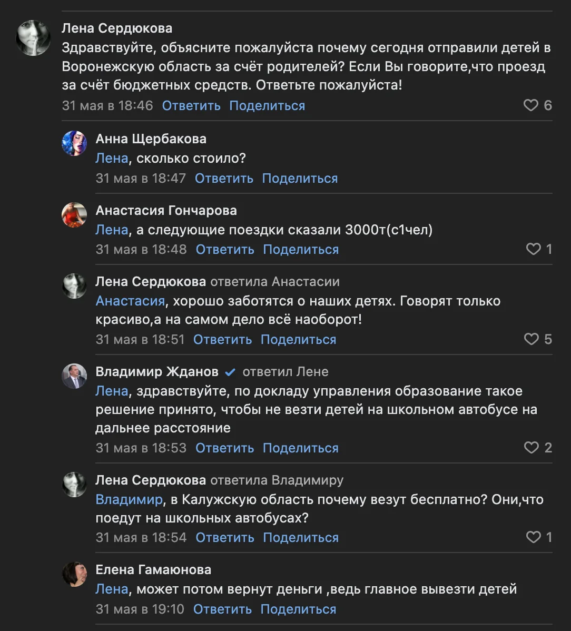Like Лена Сердюкова's top comment with 6 likes
This screenshot has height=631, width=571.
point(531,105)
